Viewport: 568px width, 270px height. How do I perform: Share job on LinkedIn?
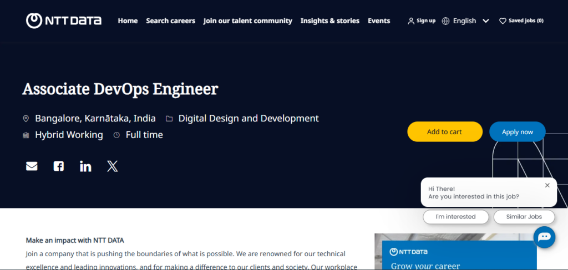click(85, 166)
